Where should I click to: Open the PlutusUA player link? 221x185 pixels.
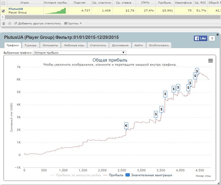pos(16,9)
